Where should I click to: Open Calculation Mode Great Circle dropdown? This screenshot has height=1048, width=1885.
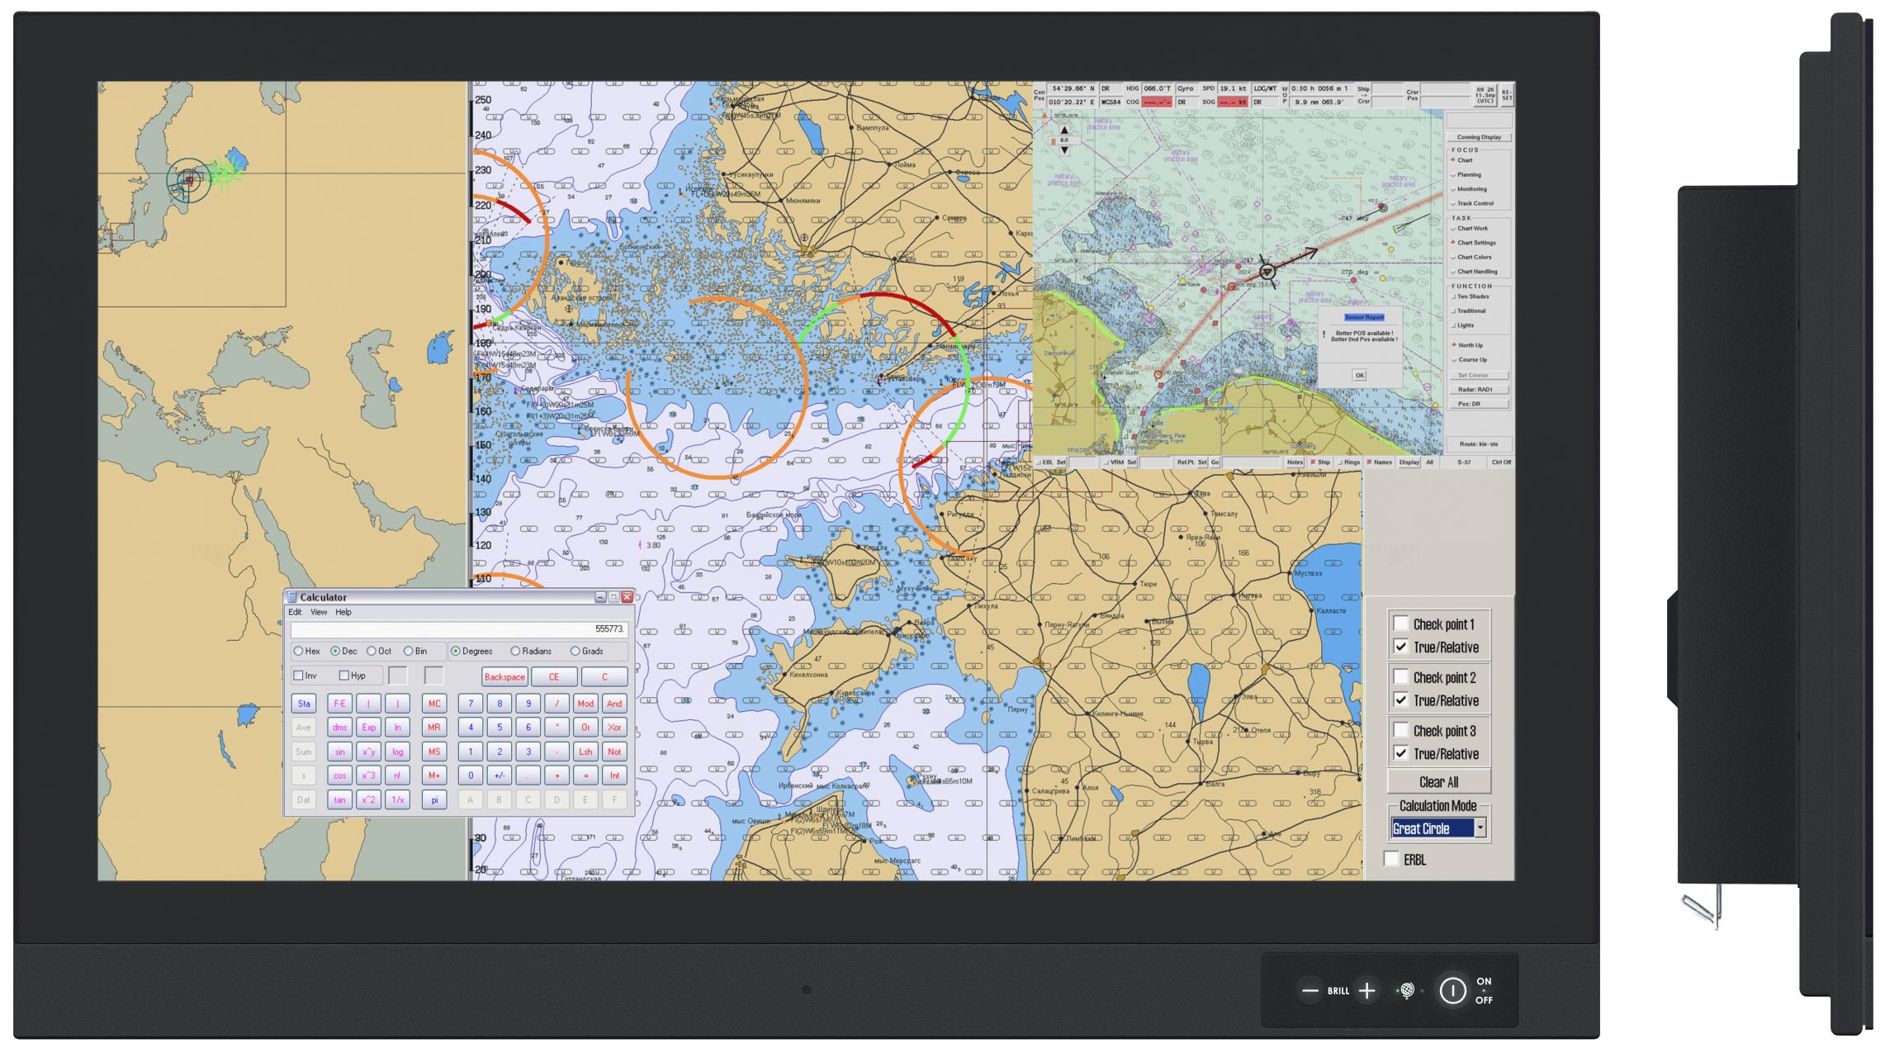pos(1480,827)
